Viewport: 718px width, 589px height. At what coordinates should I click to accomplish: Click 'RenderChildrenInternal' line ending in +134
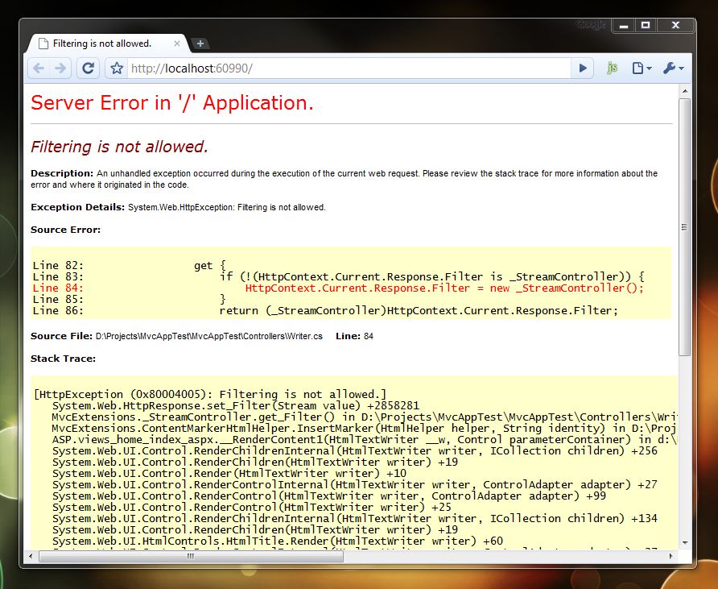pos(355,518)
